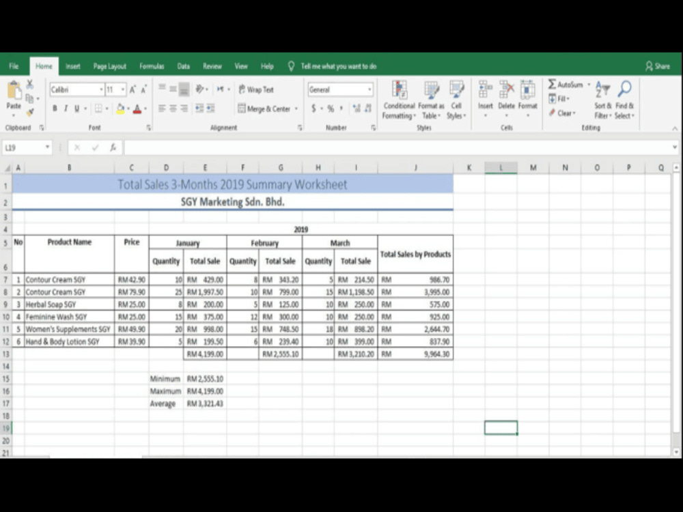
Task: Click the Cut scissors icon
Action: tap(29, 83)
